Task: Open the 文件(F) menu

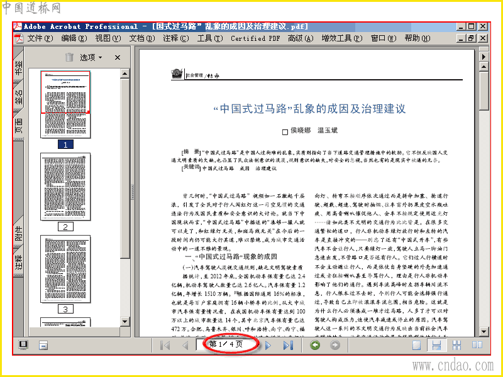Action: point(40,38)
